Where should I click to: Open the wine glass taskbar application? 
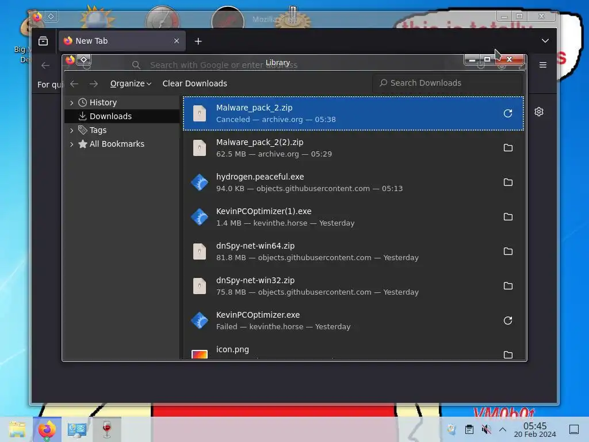point(106,429)
